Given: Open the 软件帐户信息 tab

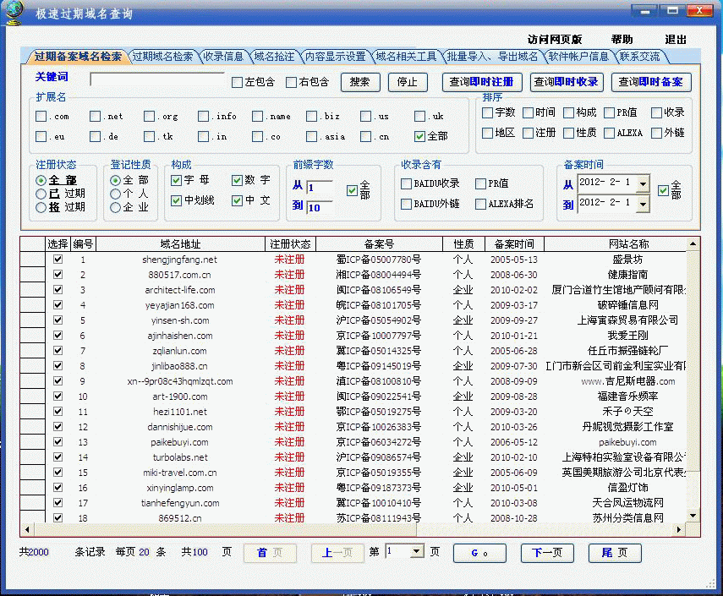Looking at the screenshot, I should pos(578,57).
